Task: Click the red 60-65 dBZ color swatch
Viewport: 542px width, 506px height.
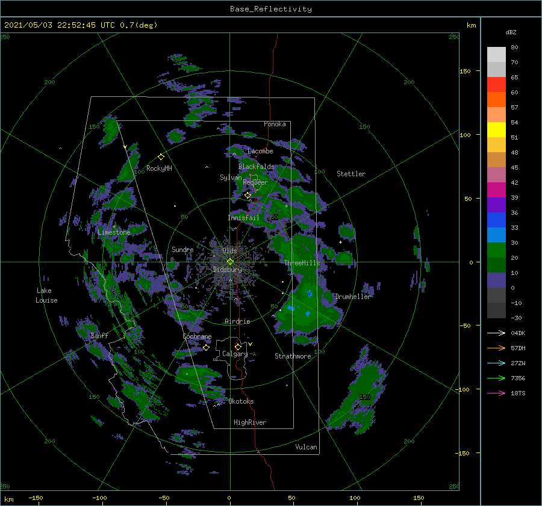Action: point(496,85)
